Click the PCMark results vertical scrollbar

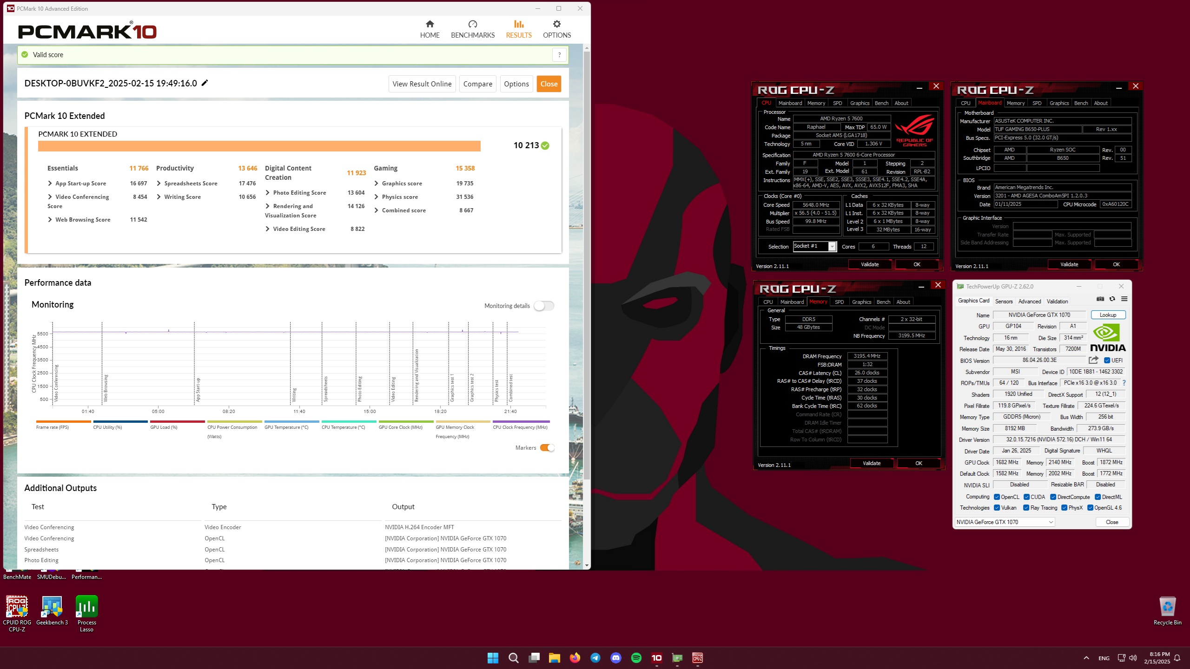pyautogui.click(x=587, y=266)
